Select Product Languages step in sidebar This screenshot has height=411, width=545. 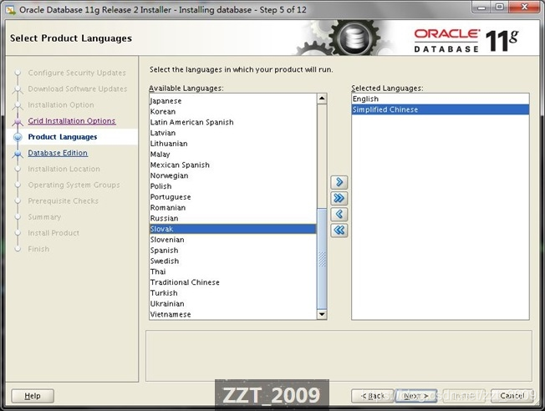click(x=63, y=137)
